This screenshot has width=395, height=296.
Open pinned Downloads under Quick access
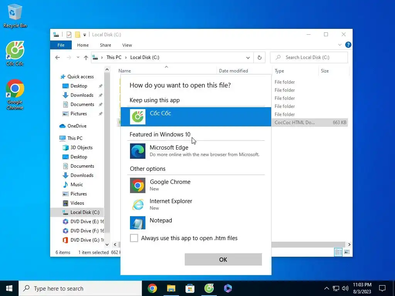(x=82, y=95)
